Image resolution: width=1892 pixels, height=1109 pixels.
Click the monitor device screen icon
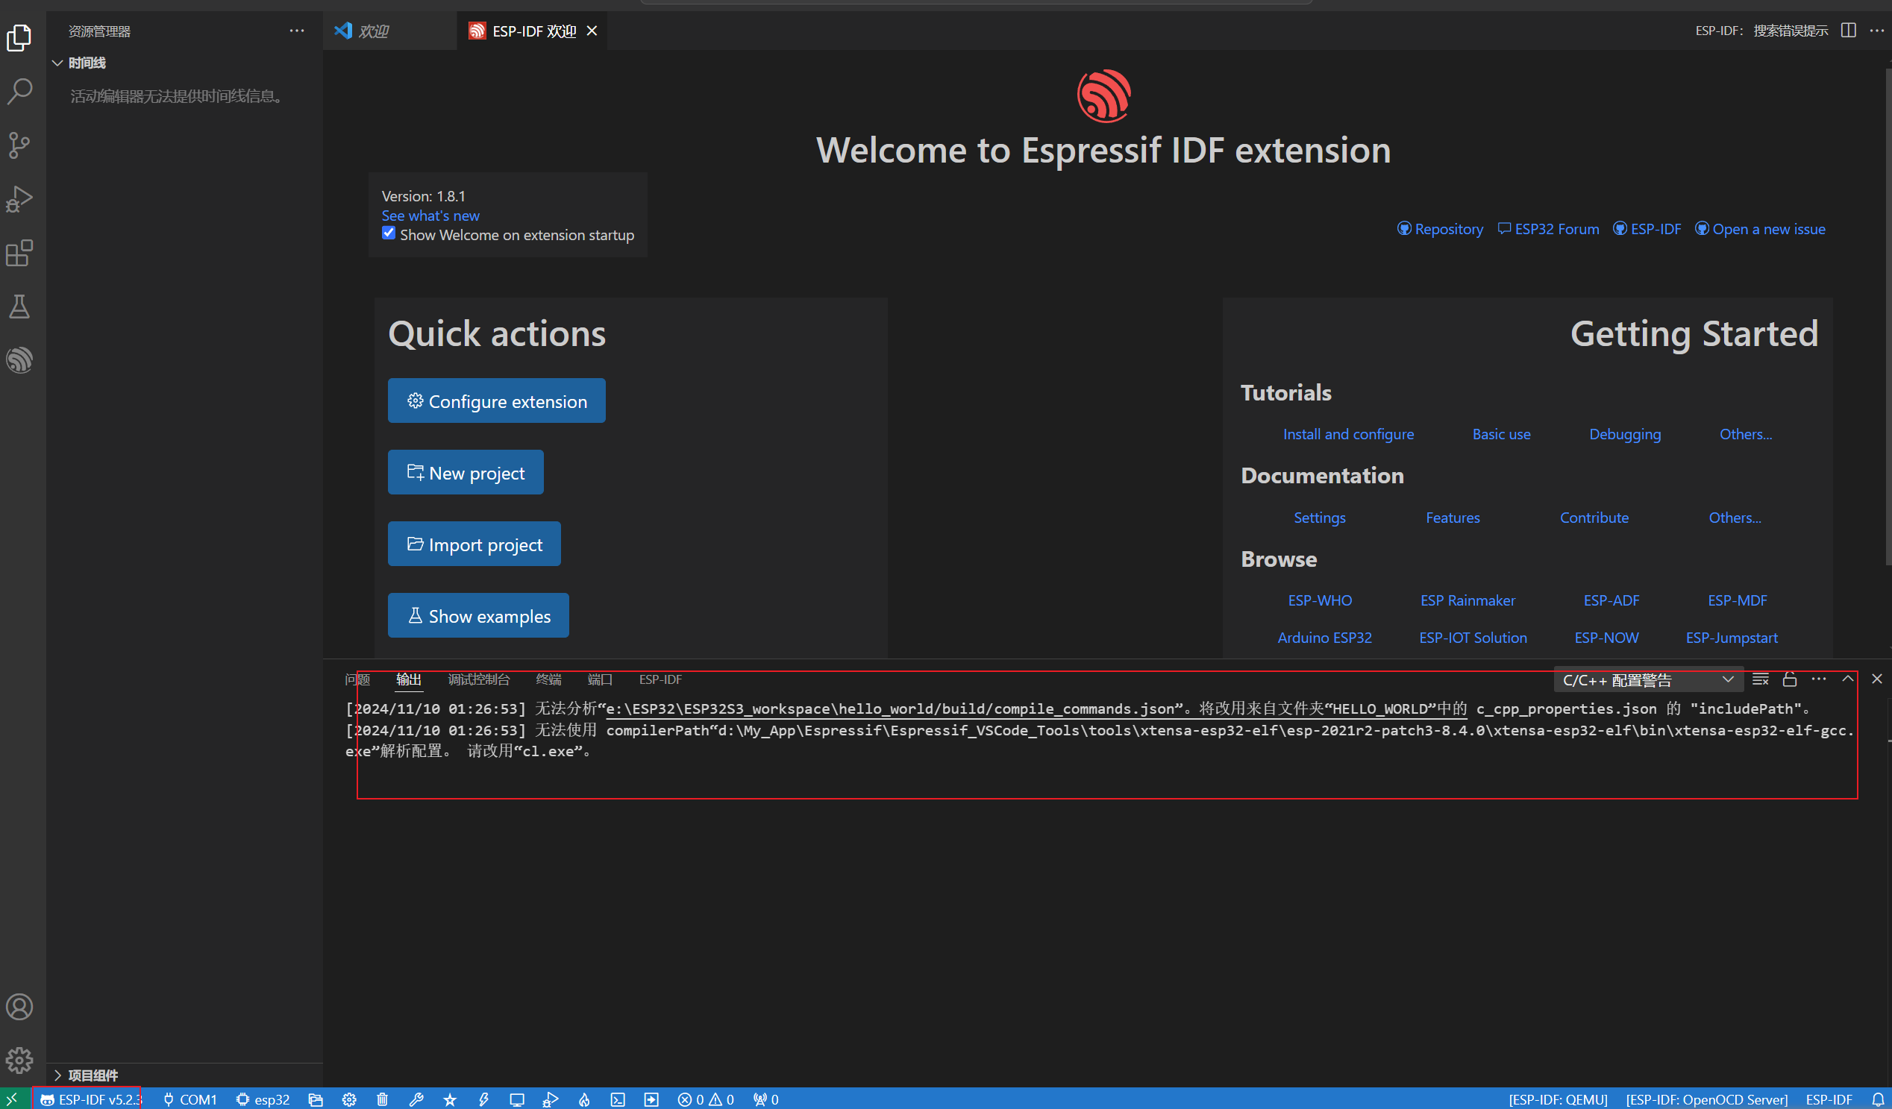pos(516,1099)
